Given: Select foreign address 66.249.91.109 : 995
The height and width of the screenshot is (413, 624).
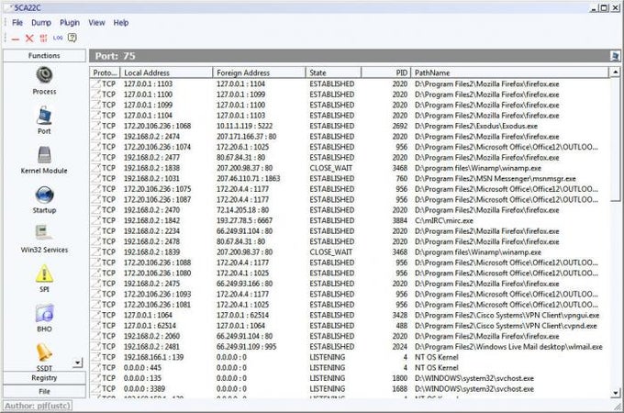Looking at the screenshot, I should click(x=246, y=347).
